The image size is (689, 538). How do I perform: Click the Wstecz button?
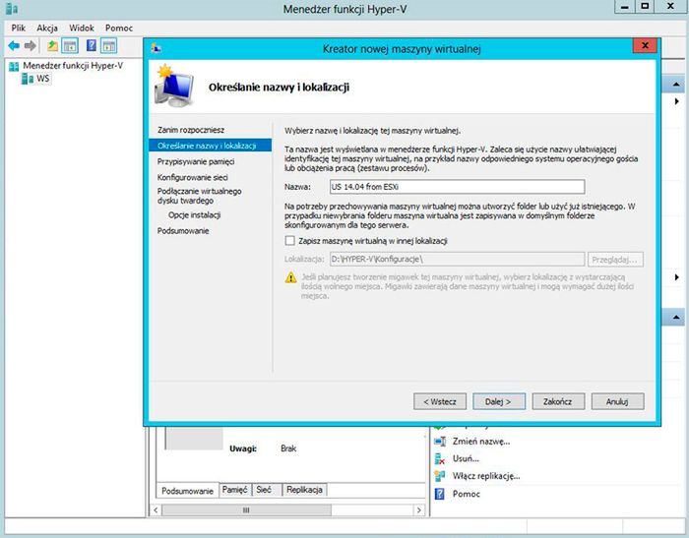pyautogui.click(x=440, y=401)
